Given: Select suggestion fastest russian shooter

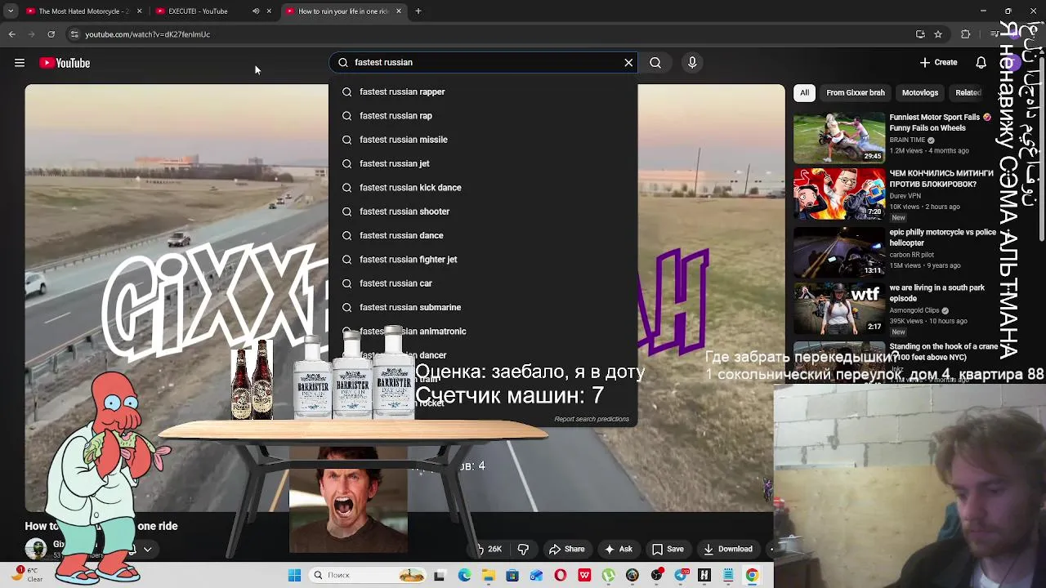Looking at the screenshot, I should [x=483, y=212].
